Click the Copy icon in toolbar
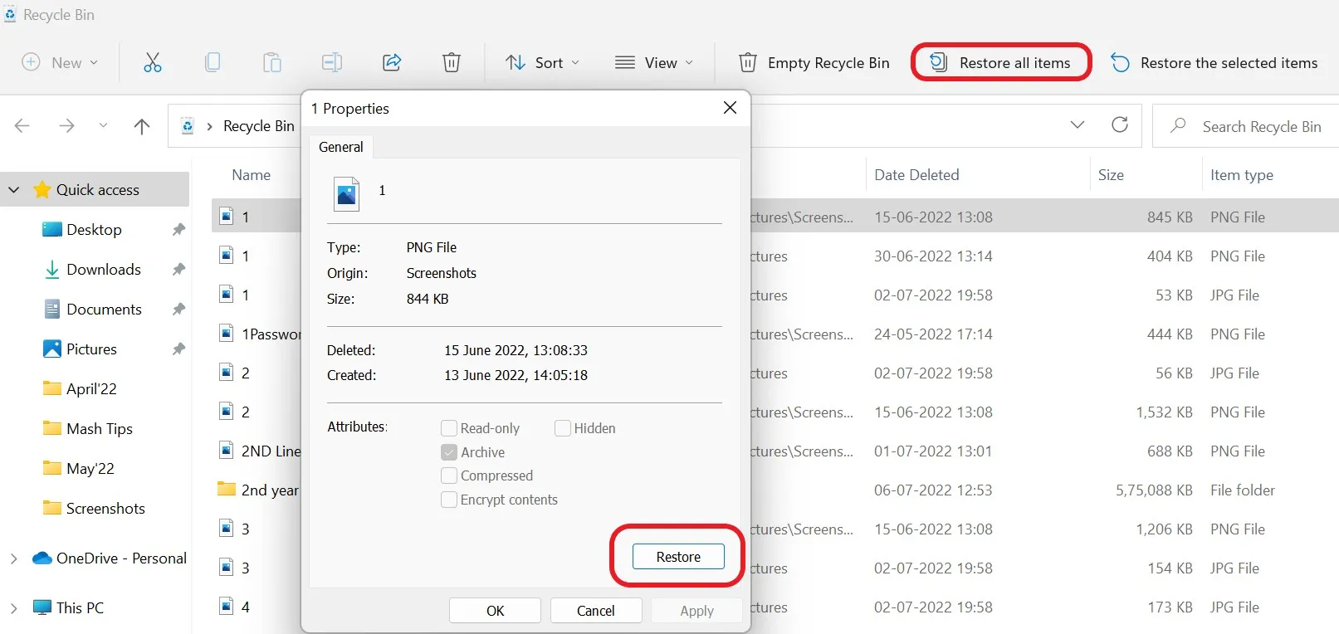 [213, 62]
